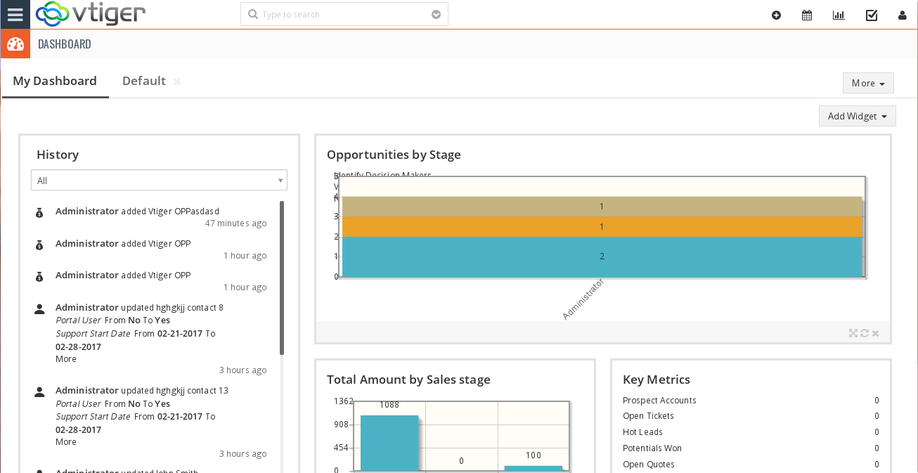Open the tasks checkmark icon
The image size is (918, 473).
872,15
